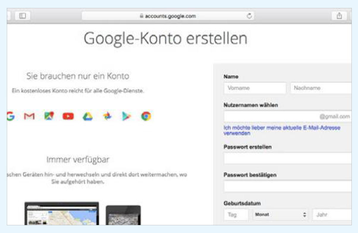The image size is (358, 233).
Task: Click the Jahr birthday field
Action: [x=332, y=215]
